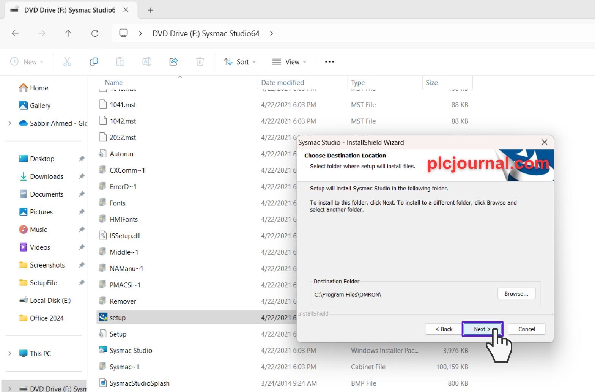Select the SysmacStudioSplash BMP file icon

click(x=103, y=383)
